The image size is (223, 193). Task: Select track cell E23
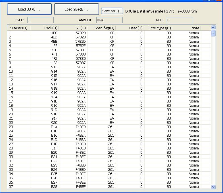pos(54,165)
